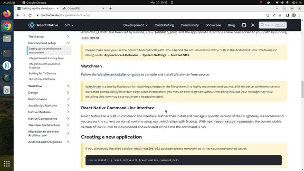Collapse the Environment setup section
304x171 pixels.
(68, 43)
